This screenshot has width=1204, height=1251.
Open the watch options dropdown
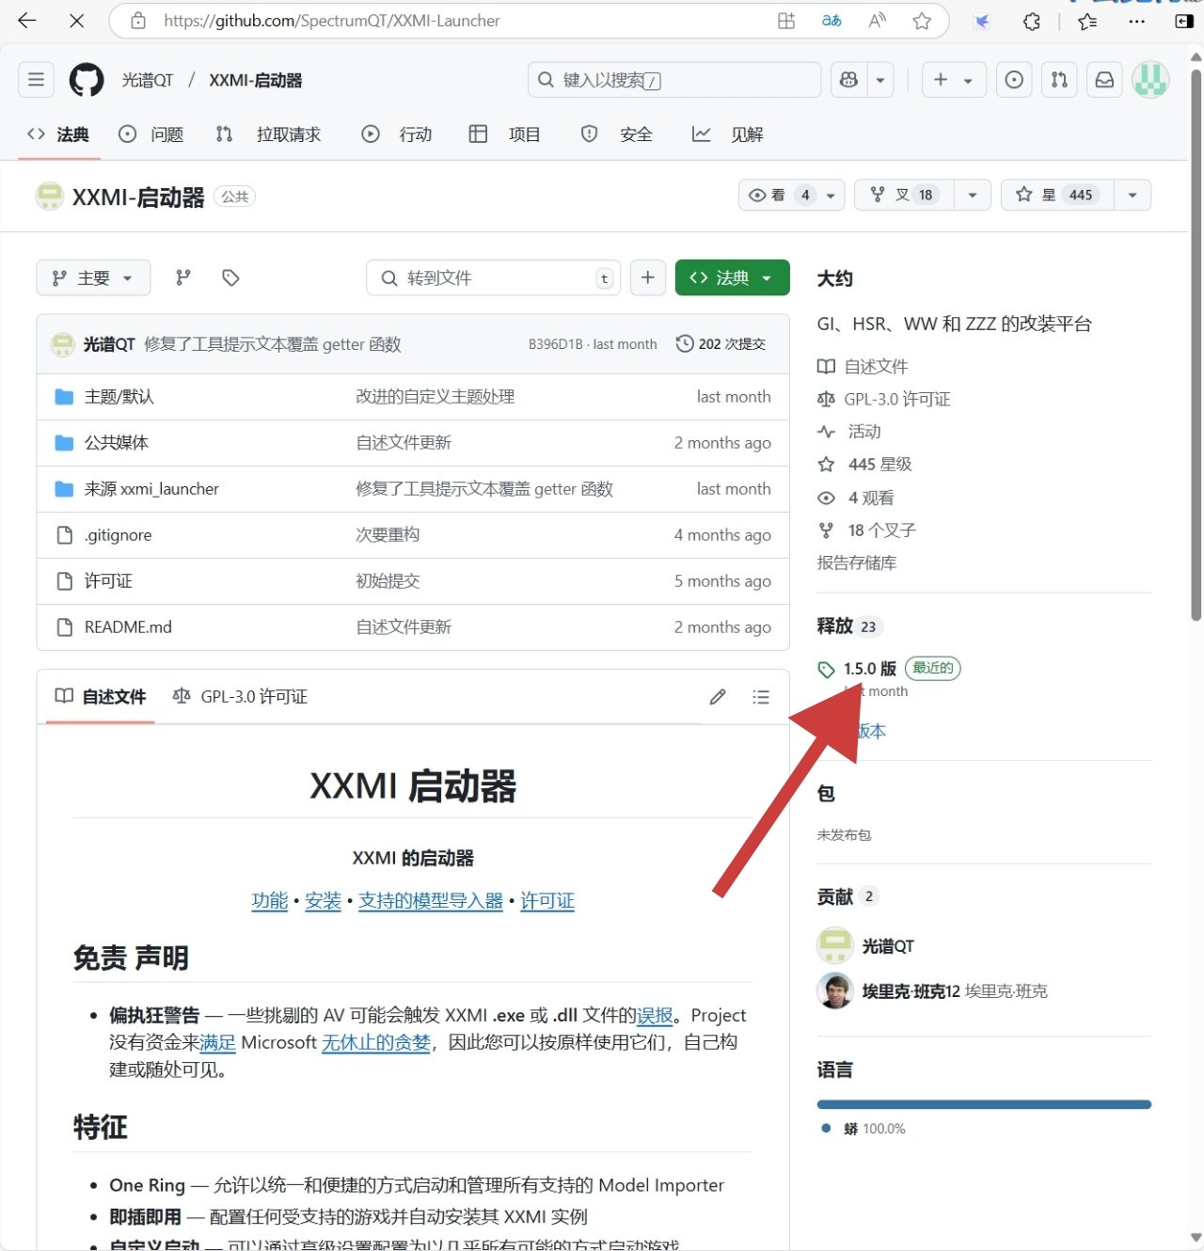pos(792,195)
